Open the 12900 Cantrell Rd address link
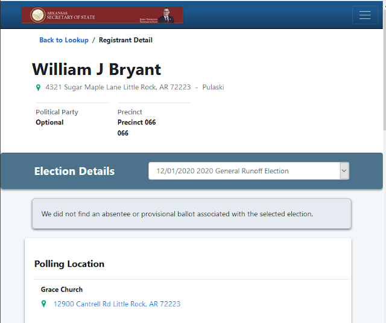Image resolution: width=386 pixels, height=323 pixels. pos(117,304)
